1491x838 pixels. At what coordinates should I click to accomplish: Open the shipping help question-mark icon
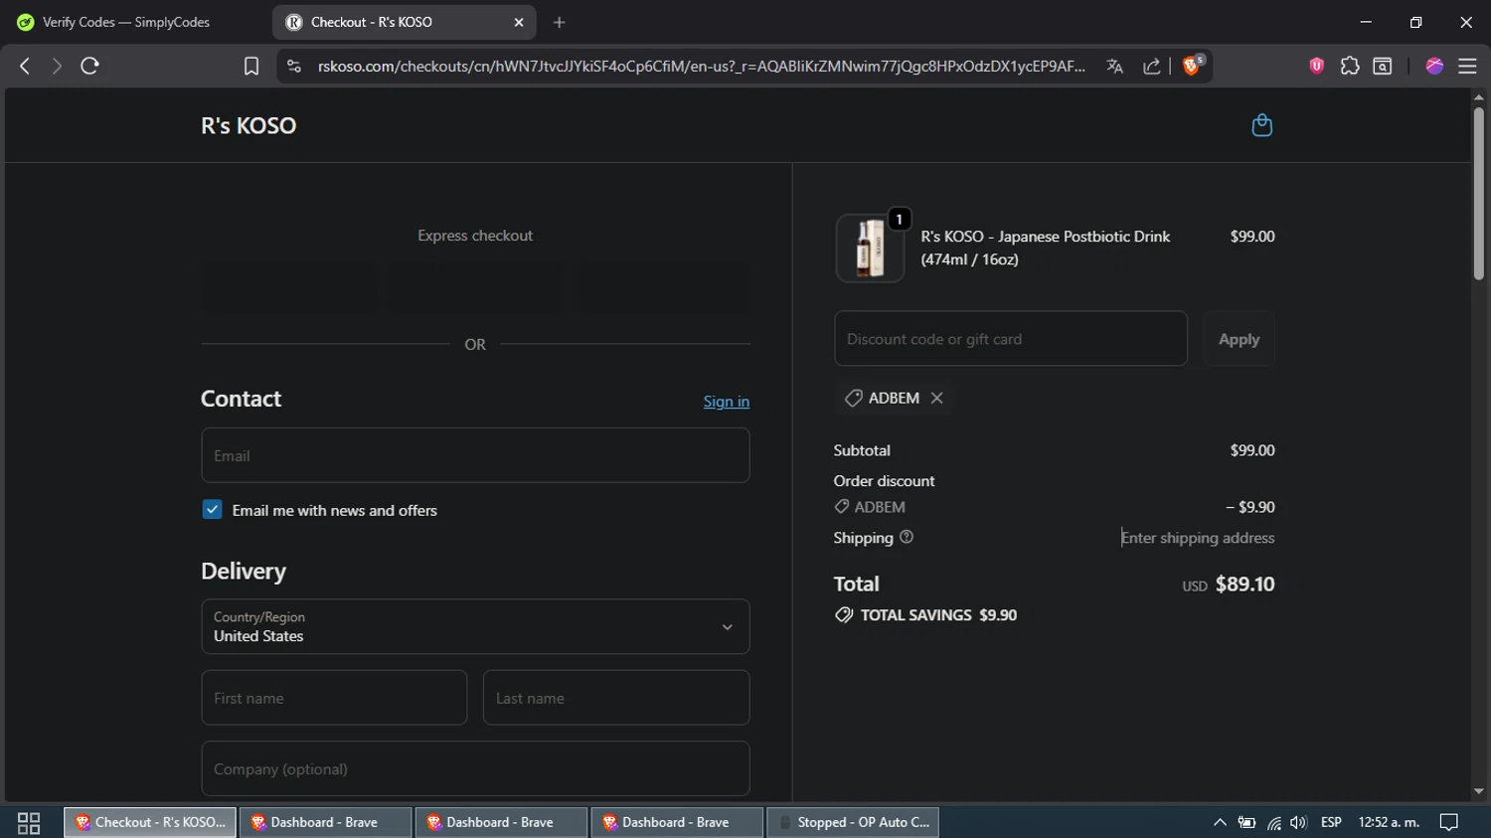(x=907, y=537)
